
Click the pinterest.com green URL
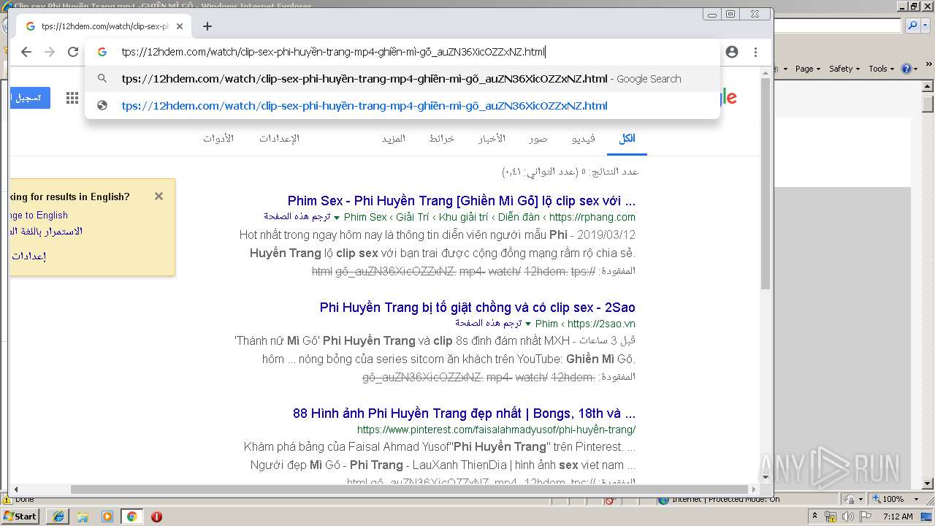pos(496,430)
